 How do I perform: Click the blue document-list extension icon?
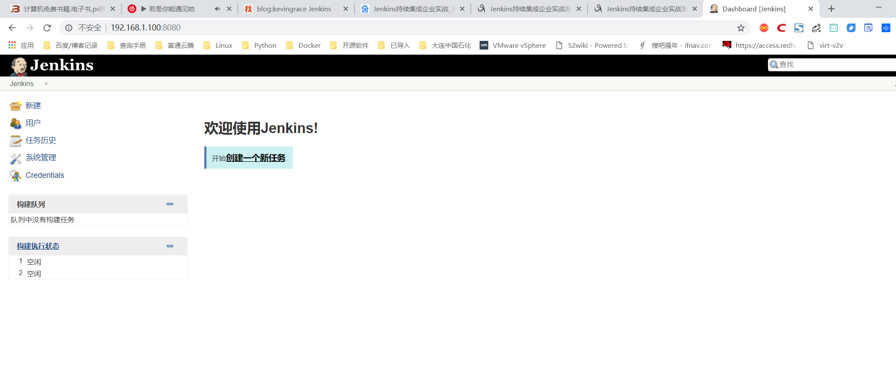(x=869, y=28)
